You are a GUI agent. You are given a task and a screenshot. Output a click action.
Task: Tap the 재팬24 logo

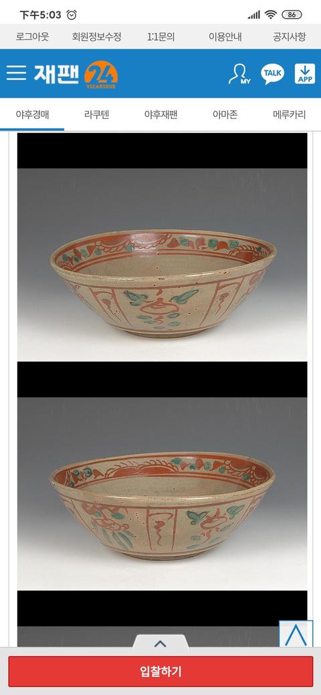[x=76, y=74]
